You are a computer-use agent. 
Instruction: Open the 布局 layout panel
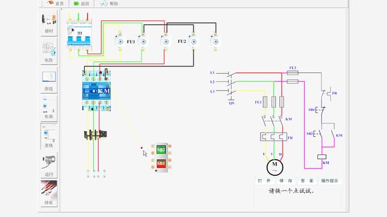pyautogui.click(x=49, y=108)
